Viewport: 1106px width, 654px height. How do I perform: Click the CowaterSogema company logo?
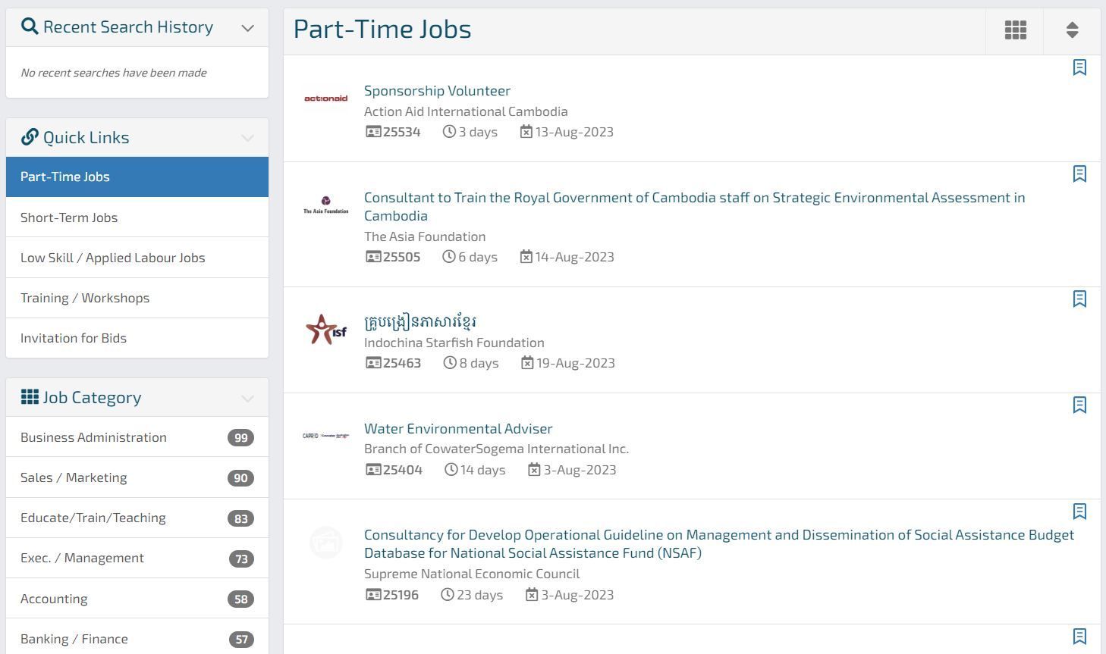click(326, 436)
